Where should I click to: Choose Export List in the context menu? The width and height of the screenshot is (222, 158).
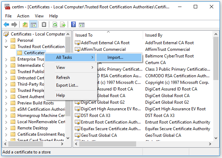[67, 85]
